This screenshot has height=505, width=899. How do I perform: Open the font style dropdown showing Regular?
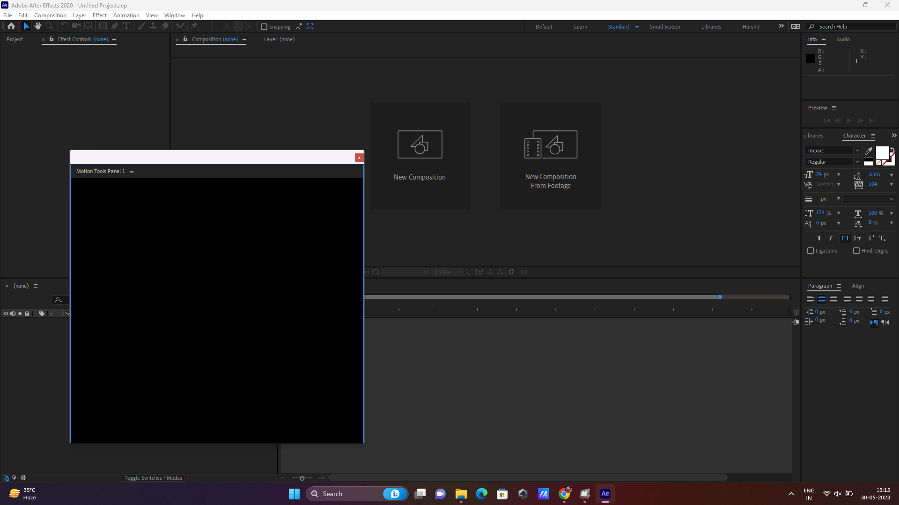coord(858,161)
